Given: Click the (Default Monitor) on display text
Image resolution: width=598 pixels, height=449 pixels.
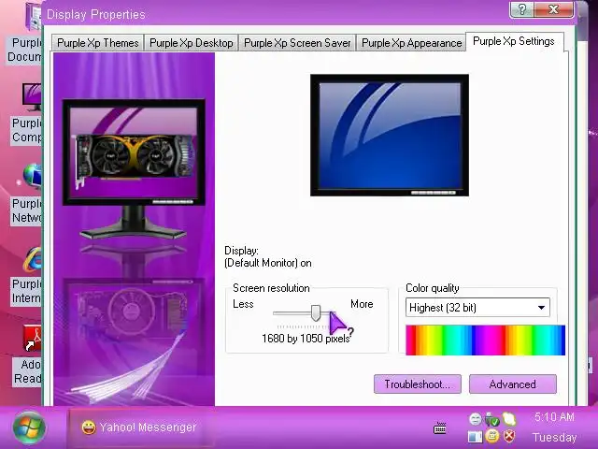Looking at the screenshot, I should tap(268, 263).
